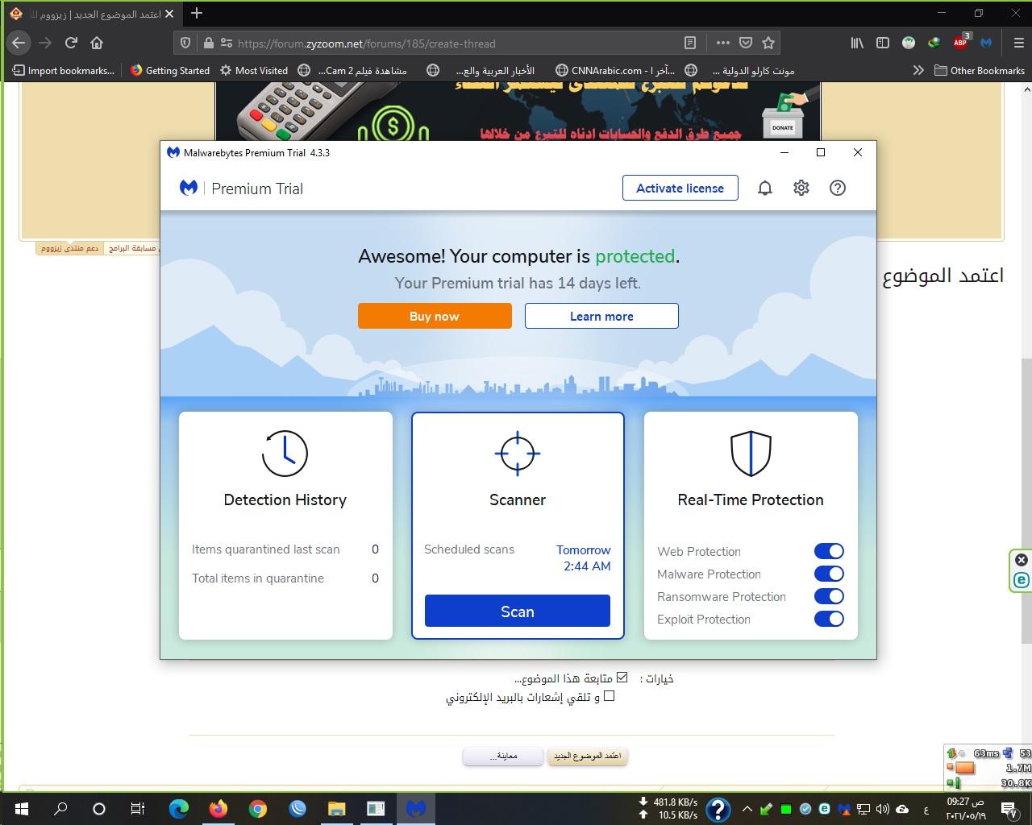
Task: Open Windows taskbar search
Action: (x=60, y=808)
